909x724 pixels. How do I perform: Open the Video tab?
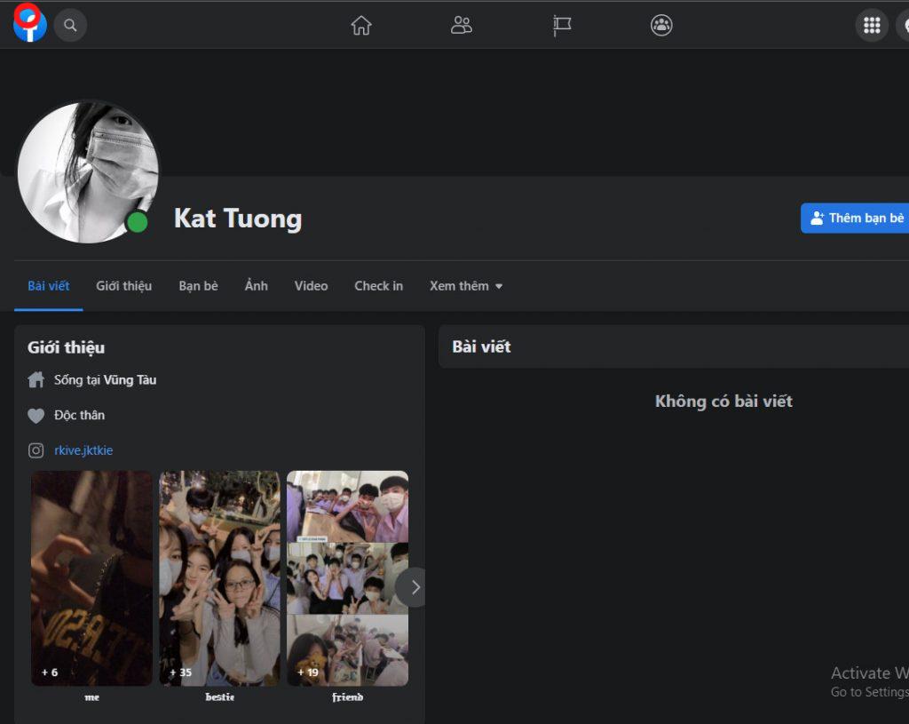point(311,286)
